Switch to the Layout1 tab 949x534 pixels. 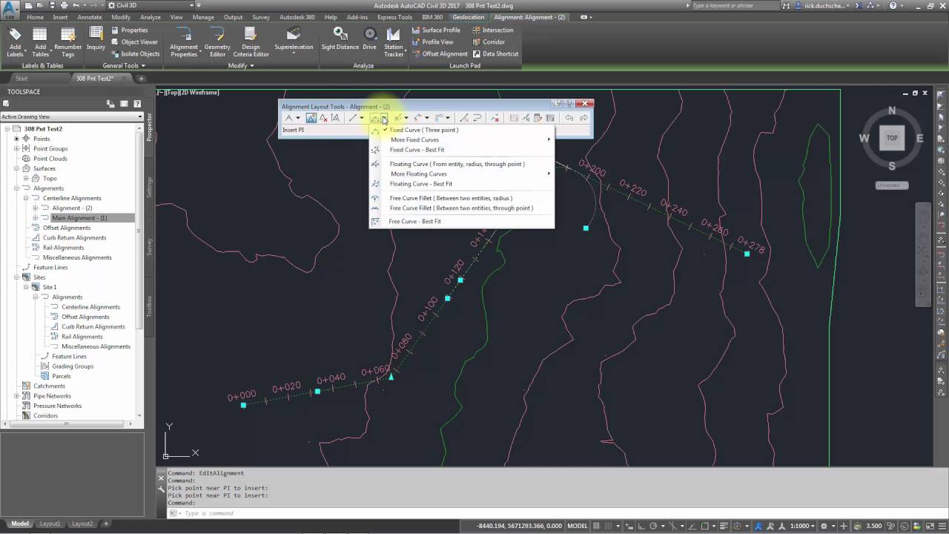coord(50,524)
